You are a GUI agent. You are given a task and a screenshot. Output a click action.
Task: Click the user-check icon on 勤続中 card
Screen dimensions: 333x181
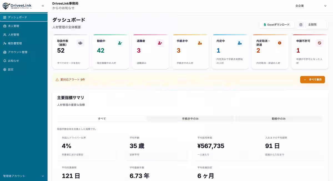[120, 43]
